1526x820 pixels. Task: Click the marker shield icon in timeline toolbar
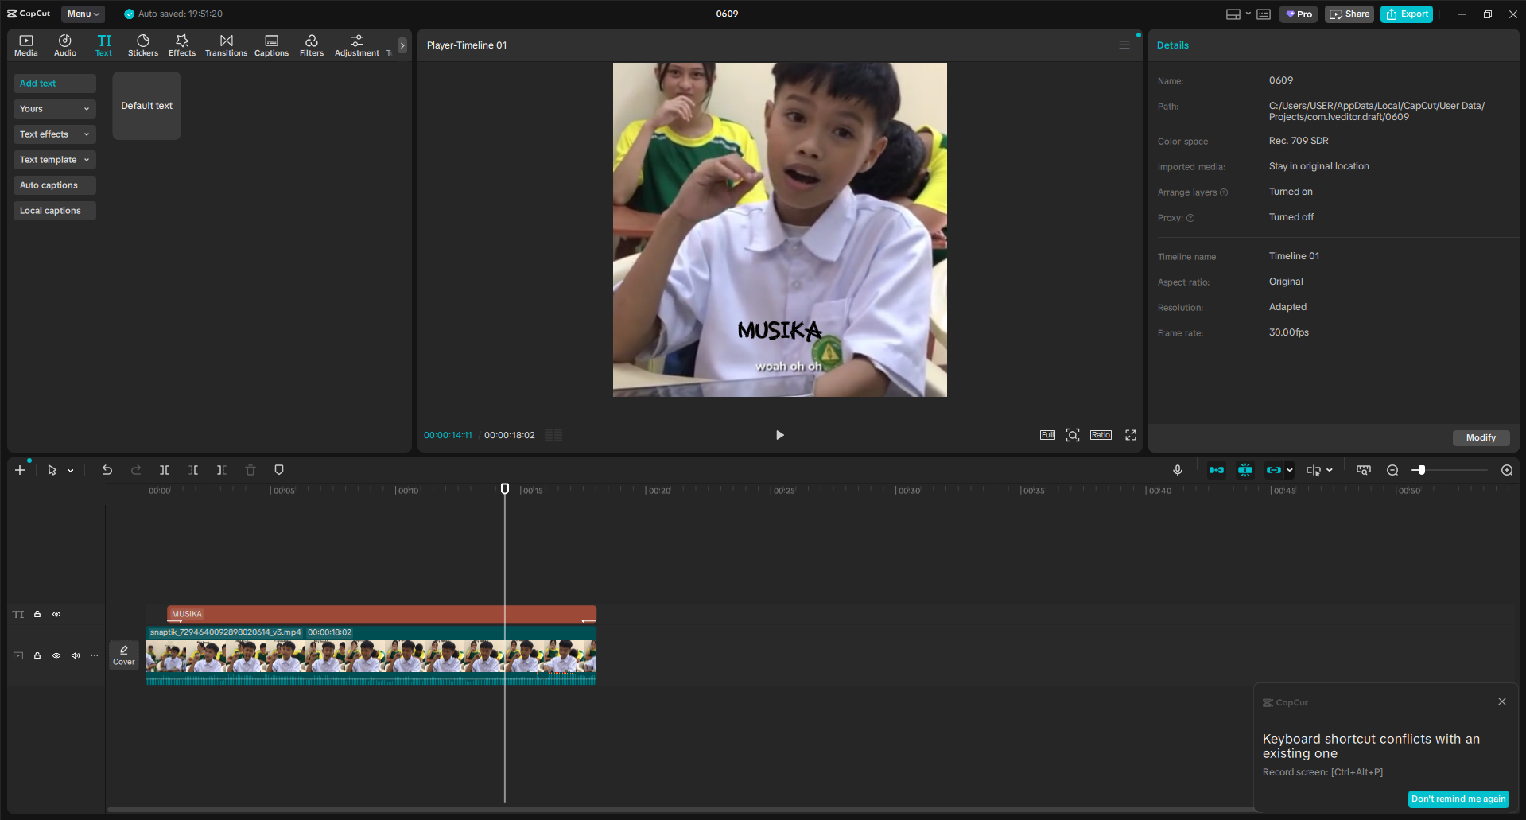[x=279, y=470]
